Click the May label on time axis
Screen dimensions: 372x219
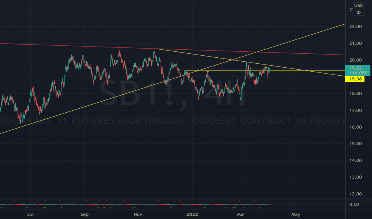coord(296,215)
